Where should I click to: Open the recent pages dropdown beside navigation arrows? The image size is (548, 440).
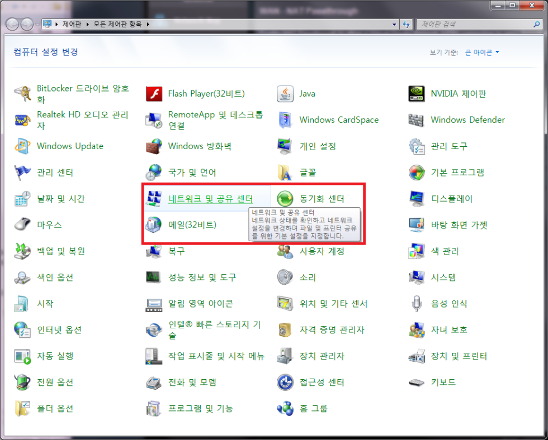37,25
